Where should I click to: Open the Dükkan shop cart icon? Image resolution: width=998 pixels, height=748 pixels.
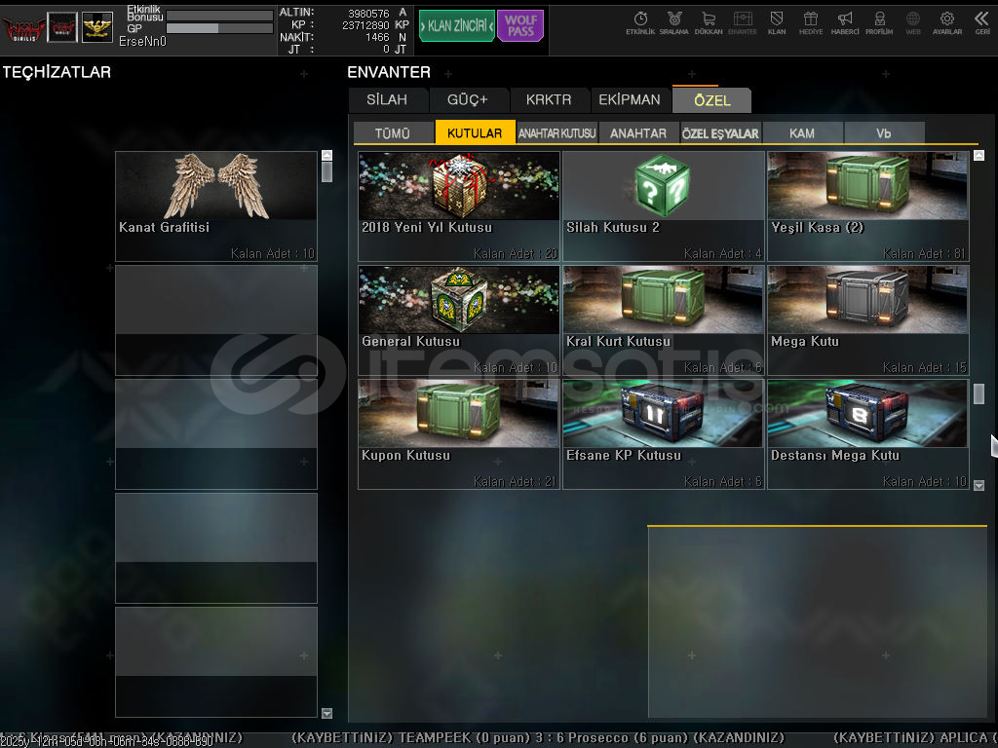(x=709, y=21)
